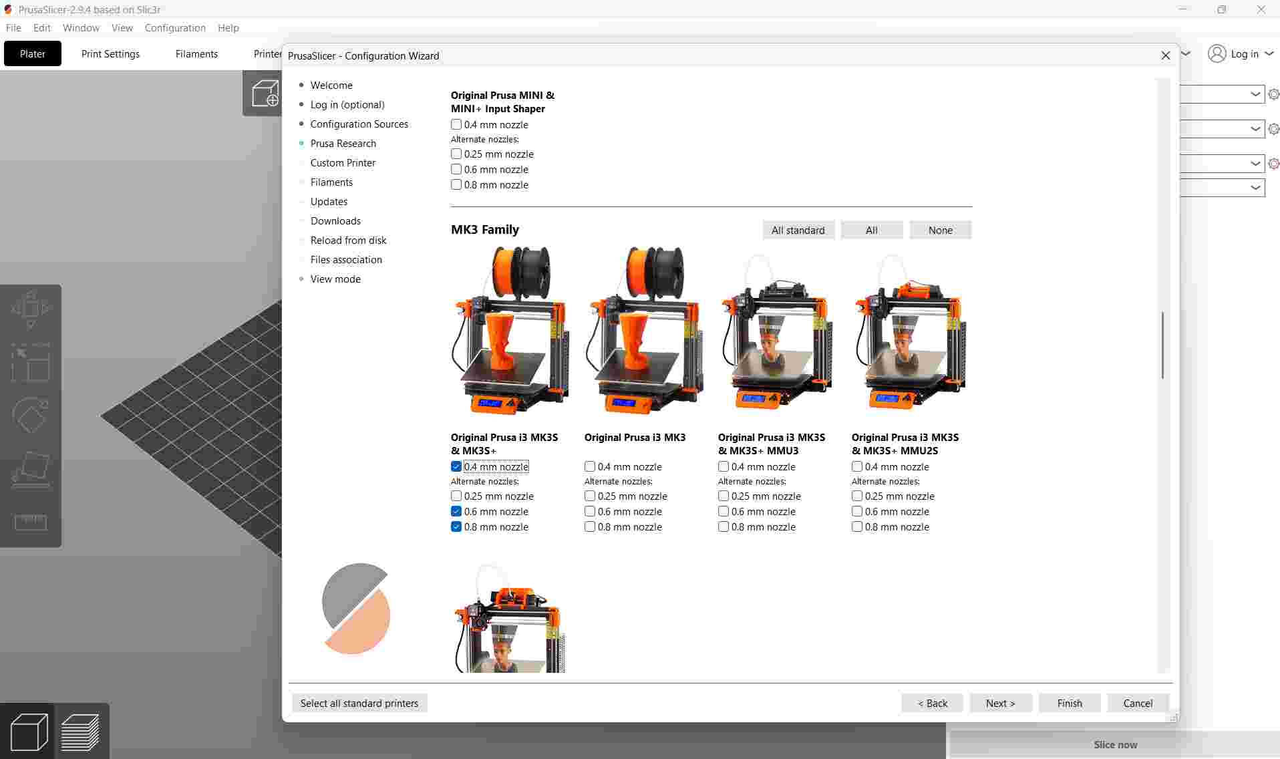Select the ruler Measure tool icon
Viewport: 1280px width, 759px height.
tap(31, 522)
